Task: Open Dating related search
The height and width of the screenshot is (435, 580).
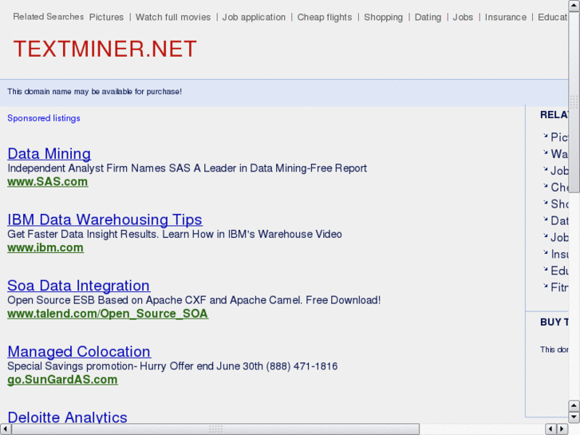Action: (428, 17)
